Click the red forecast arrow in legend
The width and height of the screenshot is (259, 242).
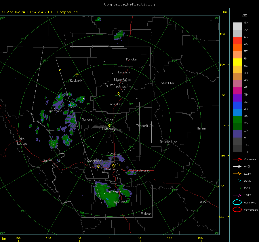pyautogui.click(x=237, y=159)
